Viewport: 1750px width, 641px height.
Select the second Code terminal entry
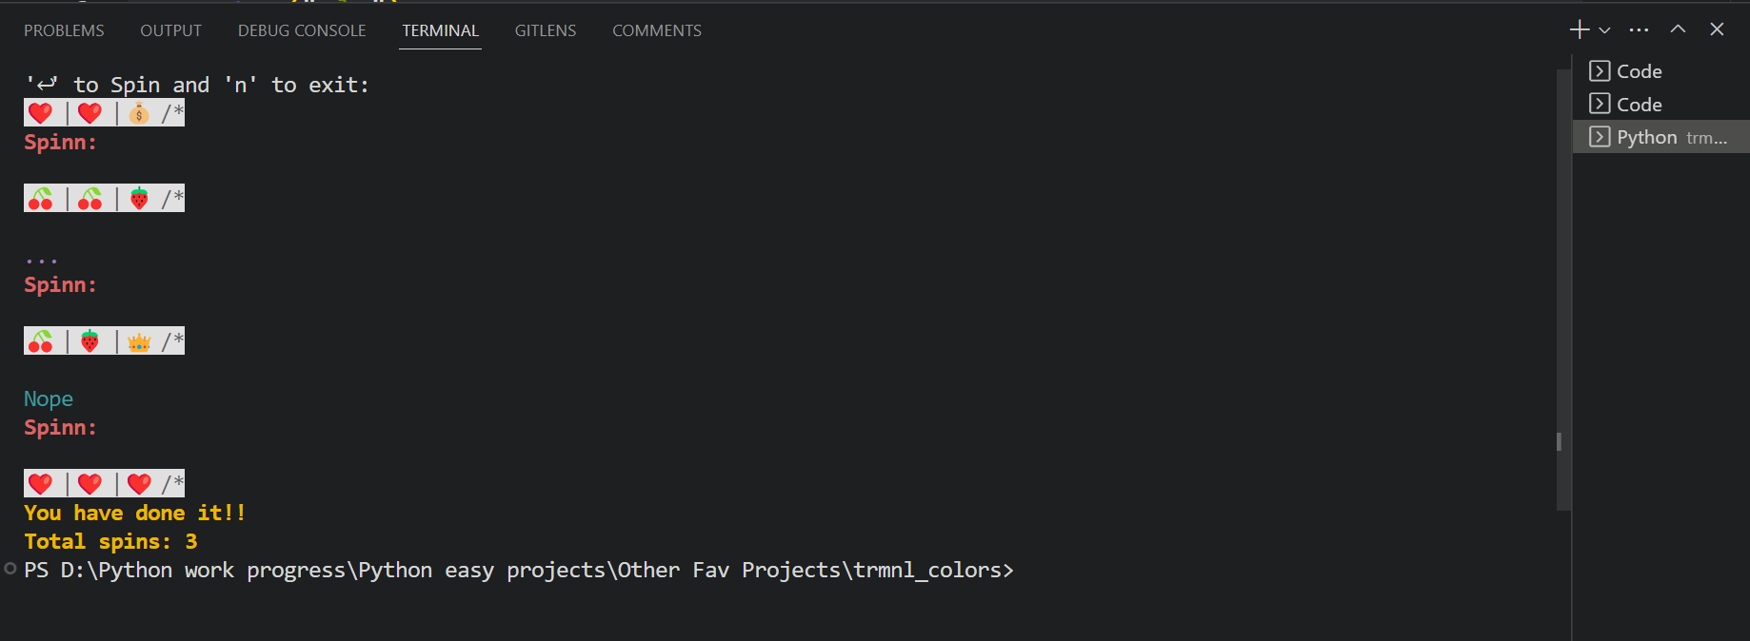pyautogui.click(x=1661, y=105)
